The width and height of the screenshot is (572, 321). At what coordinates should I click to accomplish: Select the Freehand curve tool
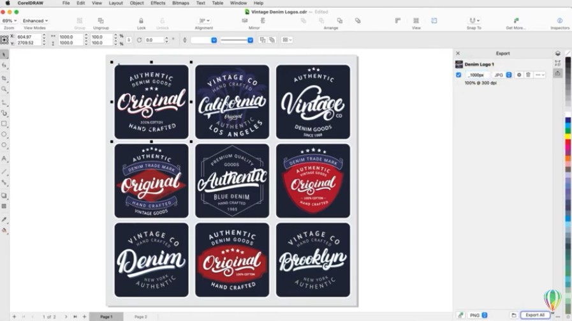coord(4,103)
